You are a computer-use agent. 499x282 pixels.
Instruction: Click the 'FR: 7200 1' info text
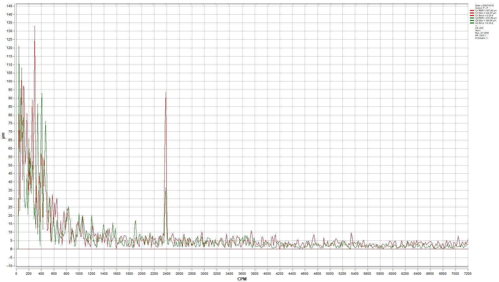point(481,36)
